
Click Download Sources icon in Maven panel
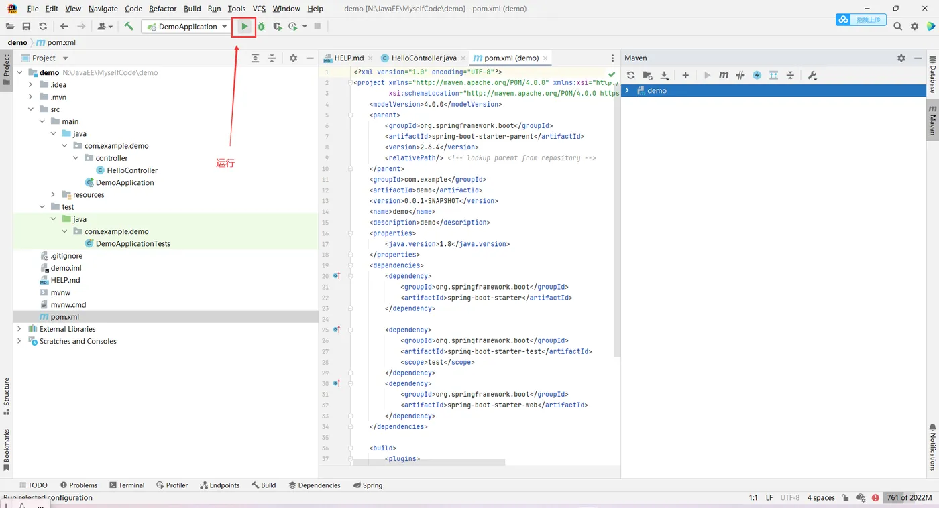point(664,76)
